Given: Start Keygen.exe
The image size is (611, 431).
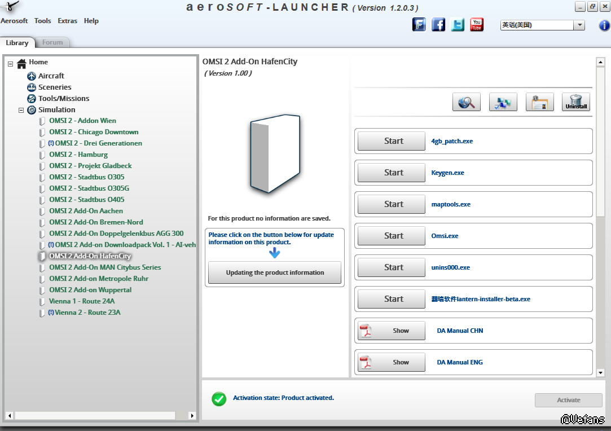Looking at the screenshot, I should point(391,173).
